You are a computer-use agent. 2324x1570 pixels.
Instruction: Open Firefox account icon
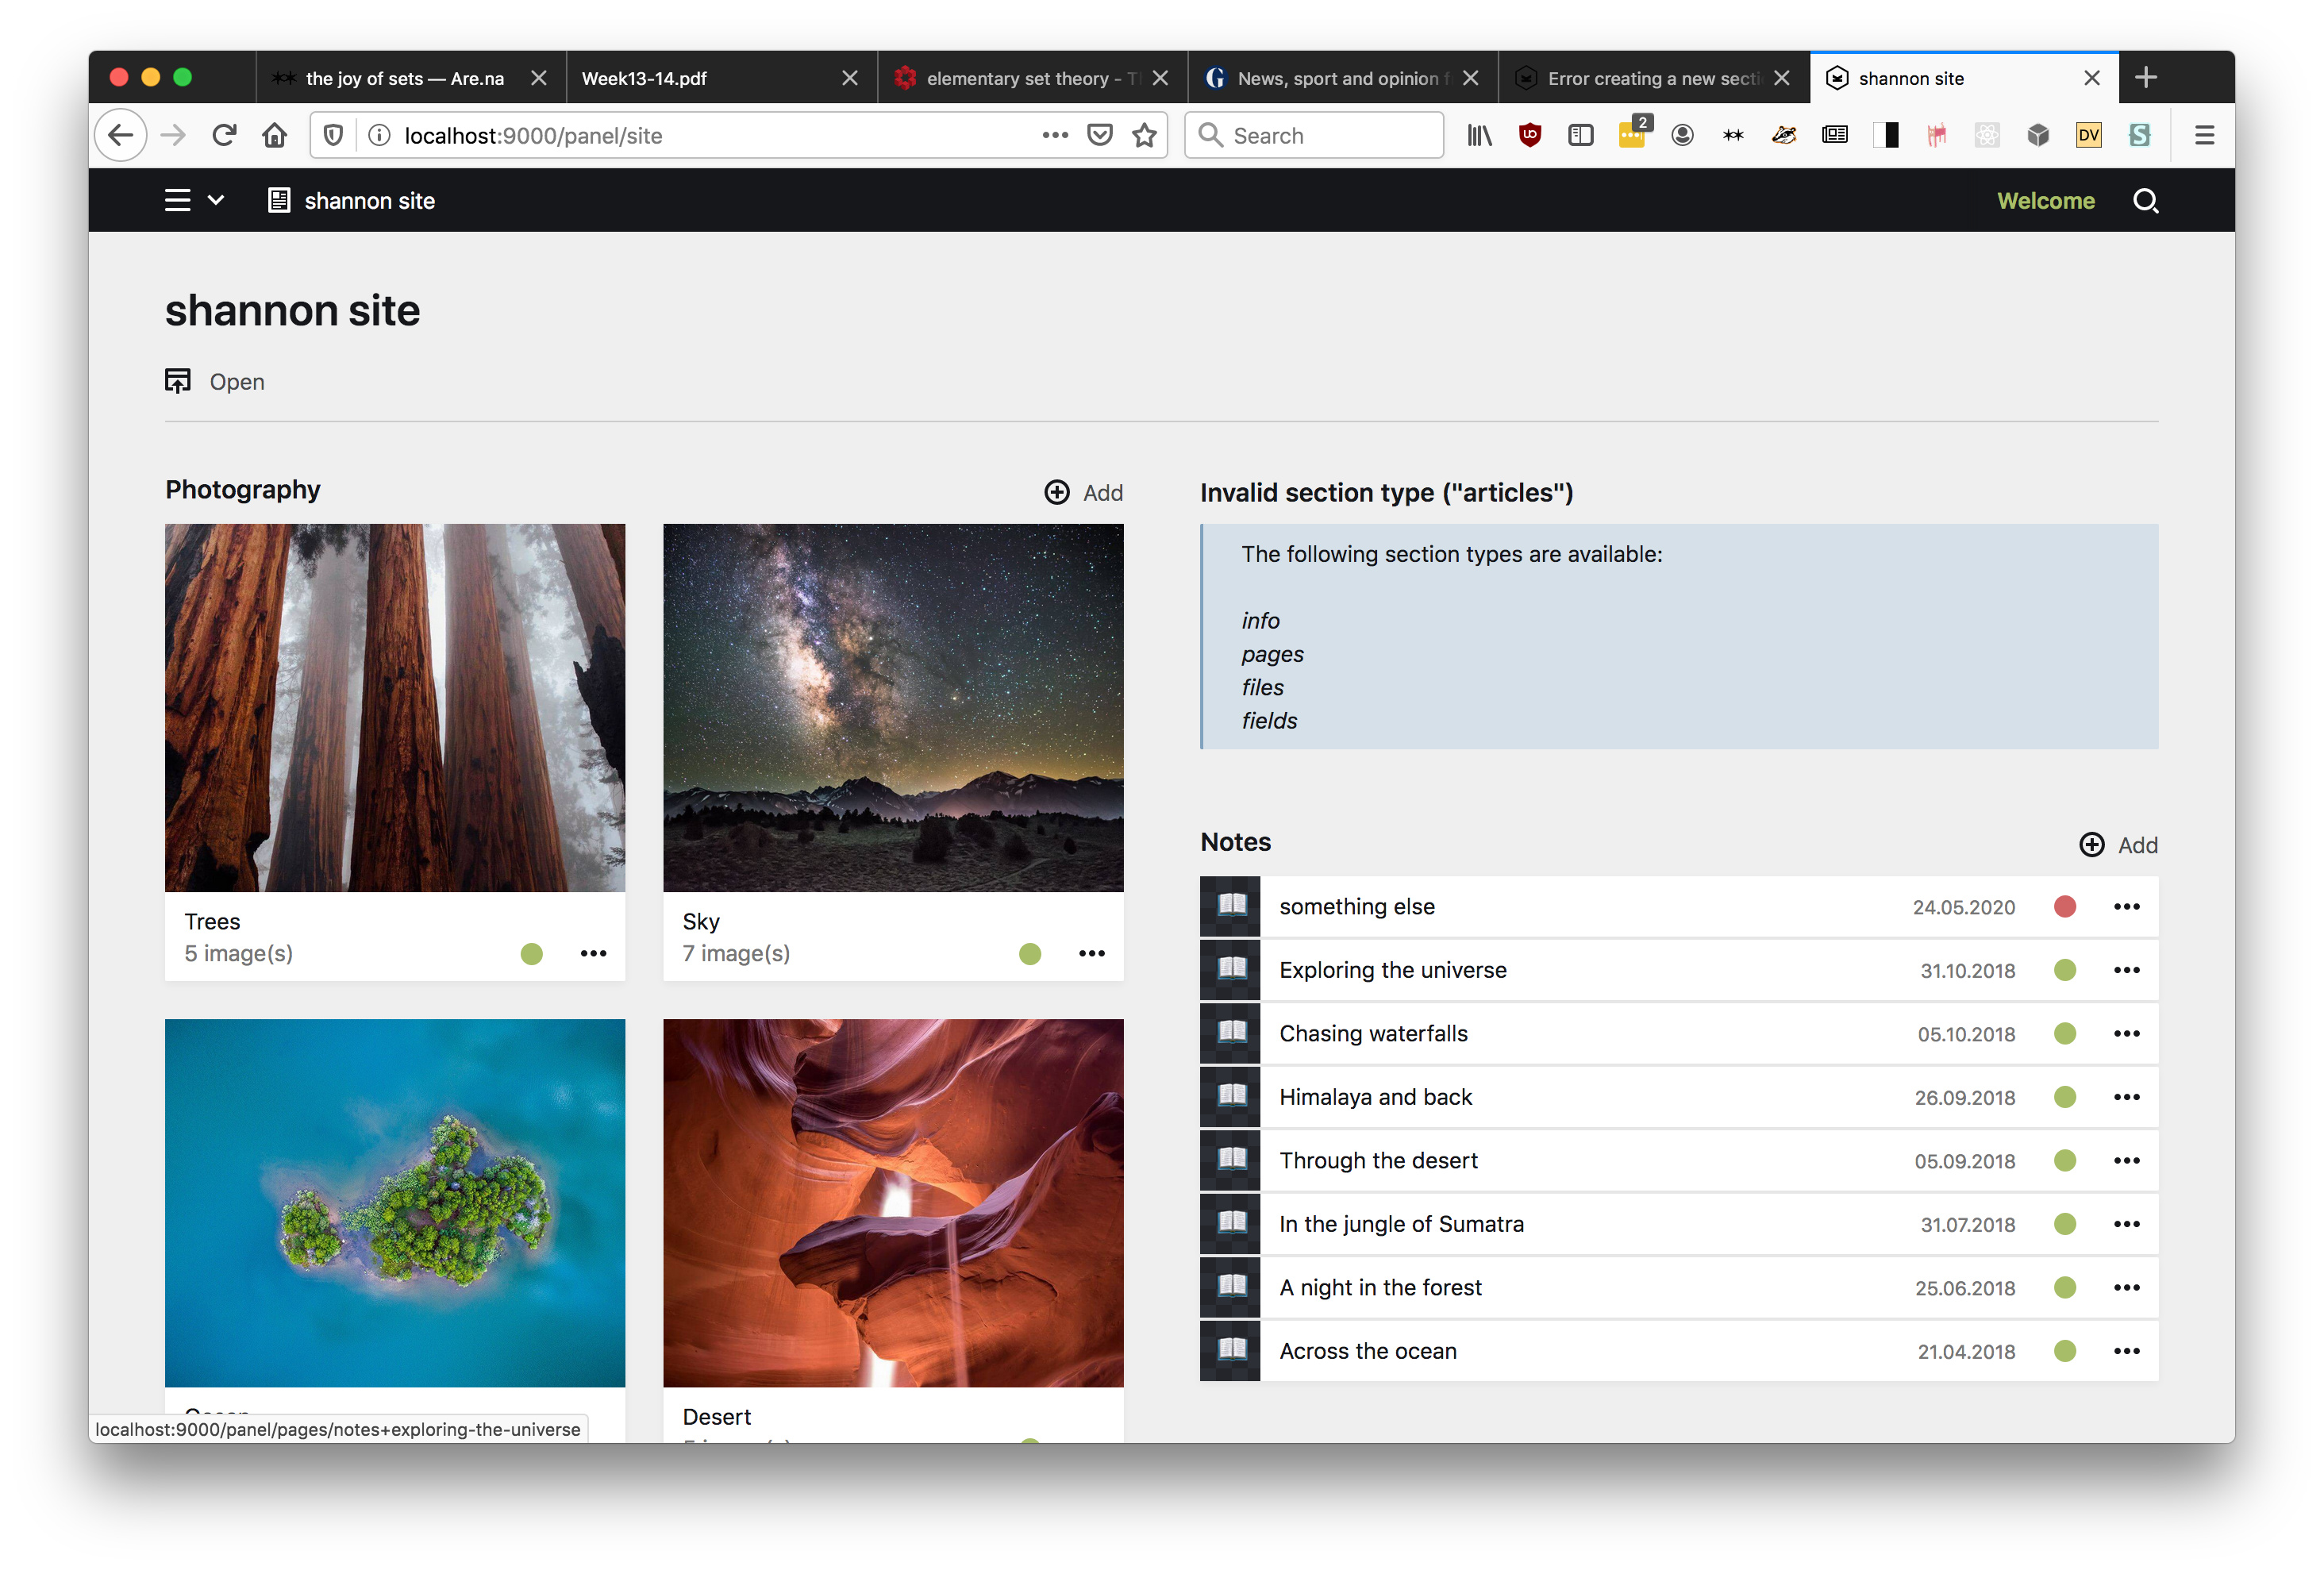coord(1683,135)
